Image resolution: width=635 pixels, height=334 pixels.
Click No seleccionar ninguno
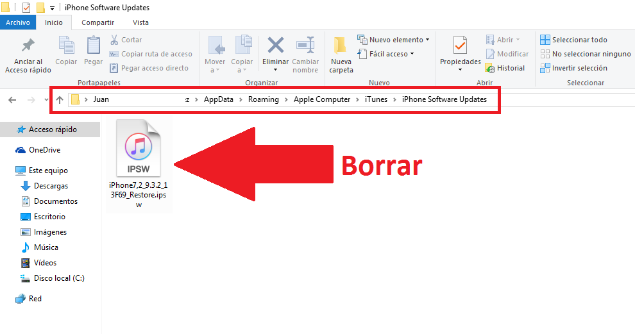point(585,54)
